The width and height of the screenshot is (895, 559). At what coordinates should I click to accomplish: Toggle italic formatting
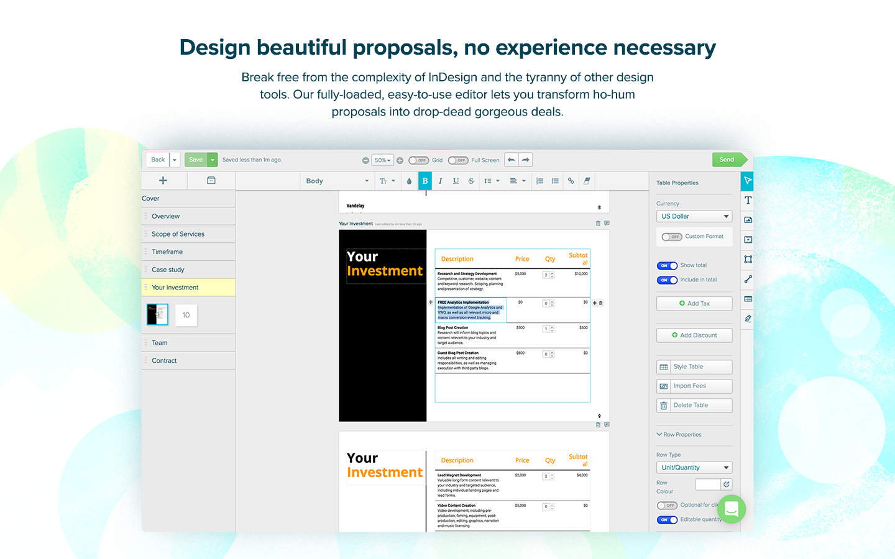440,181
